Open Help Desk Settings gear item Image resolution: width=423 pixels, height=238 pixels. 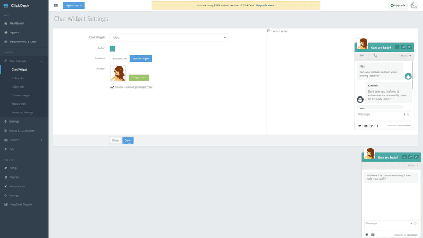[14, 195]
